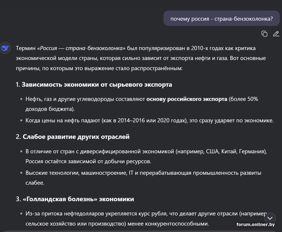Viewport: 282px width, 232px height.
Task: Jump to bottom with the down-chevron button
Action: point(270,218)
